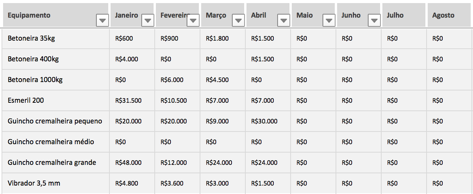Select the Betoneira 400kg cell

[33, 59]
